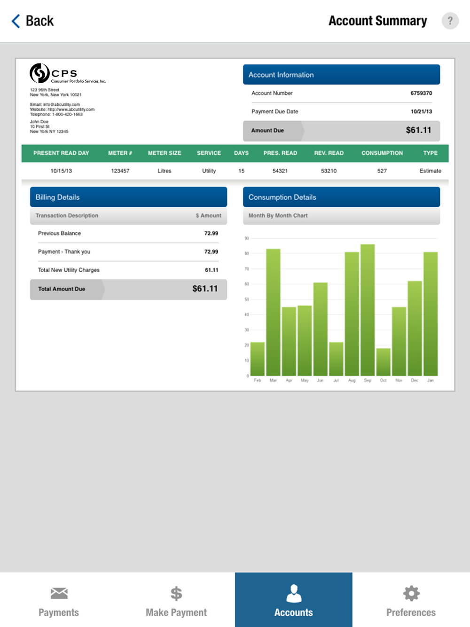Tap the Payments envelope icon
This screenshot has height=627, width=470.
point(59,593)
